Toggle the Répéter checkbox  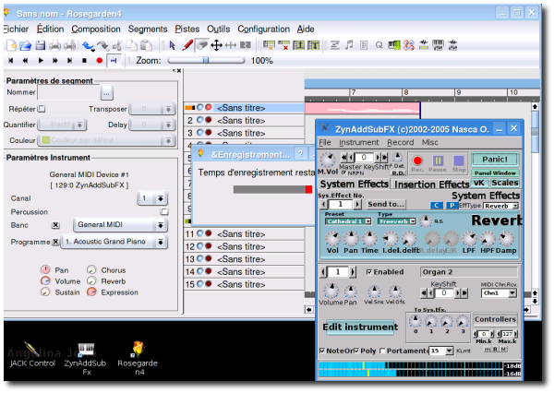click(x=42, y=109)
